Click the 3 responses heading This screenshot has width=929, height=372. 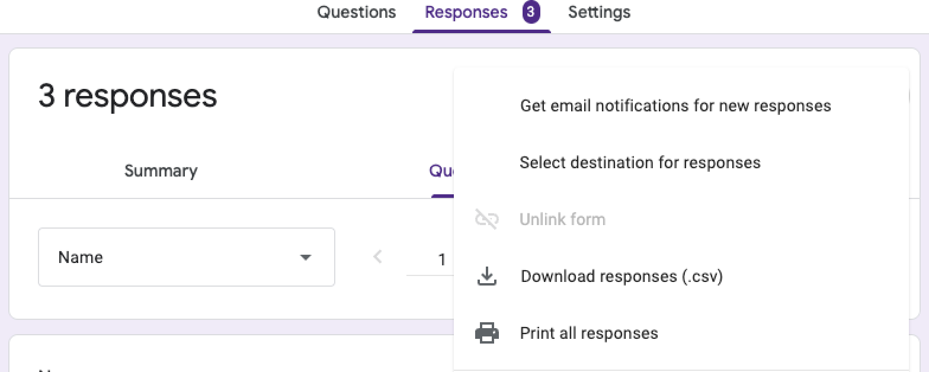(x=127, y=95)
